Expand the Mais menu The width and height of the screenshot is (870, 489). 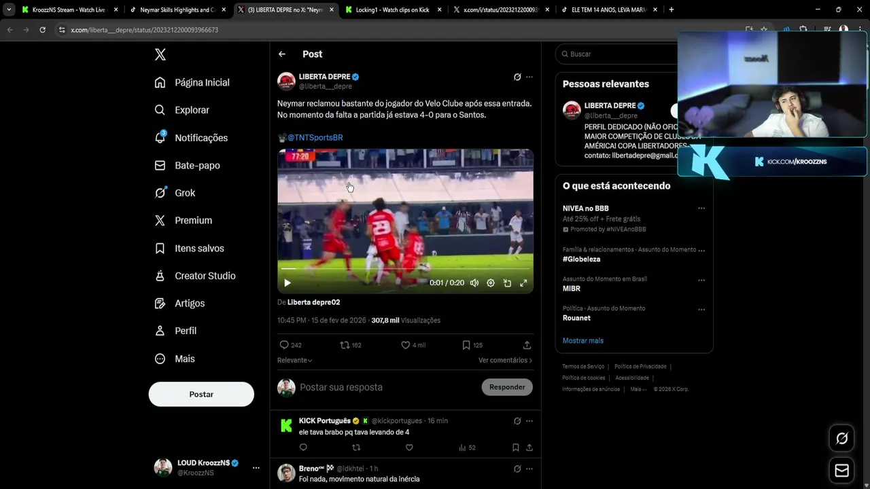tap(175, 359)
